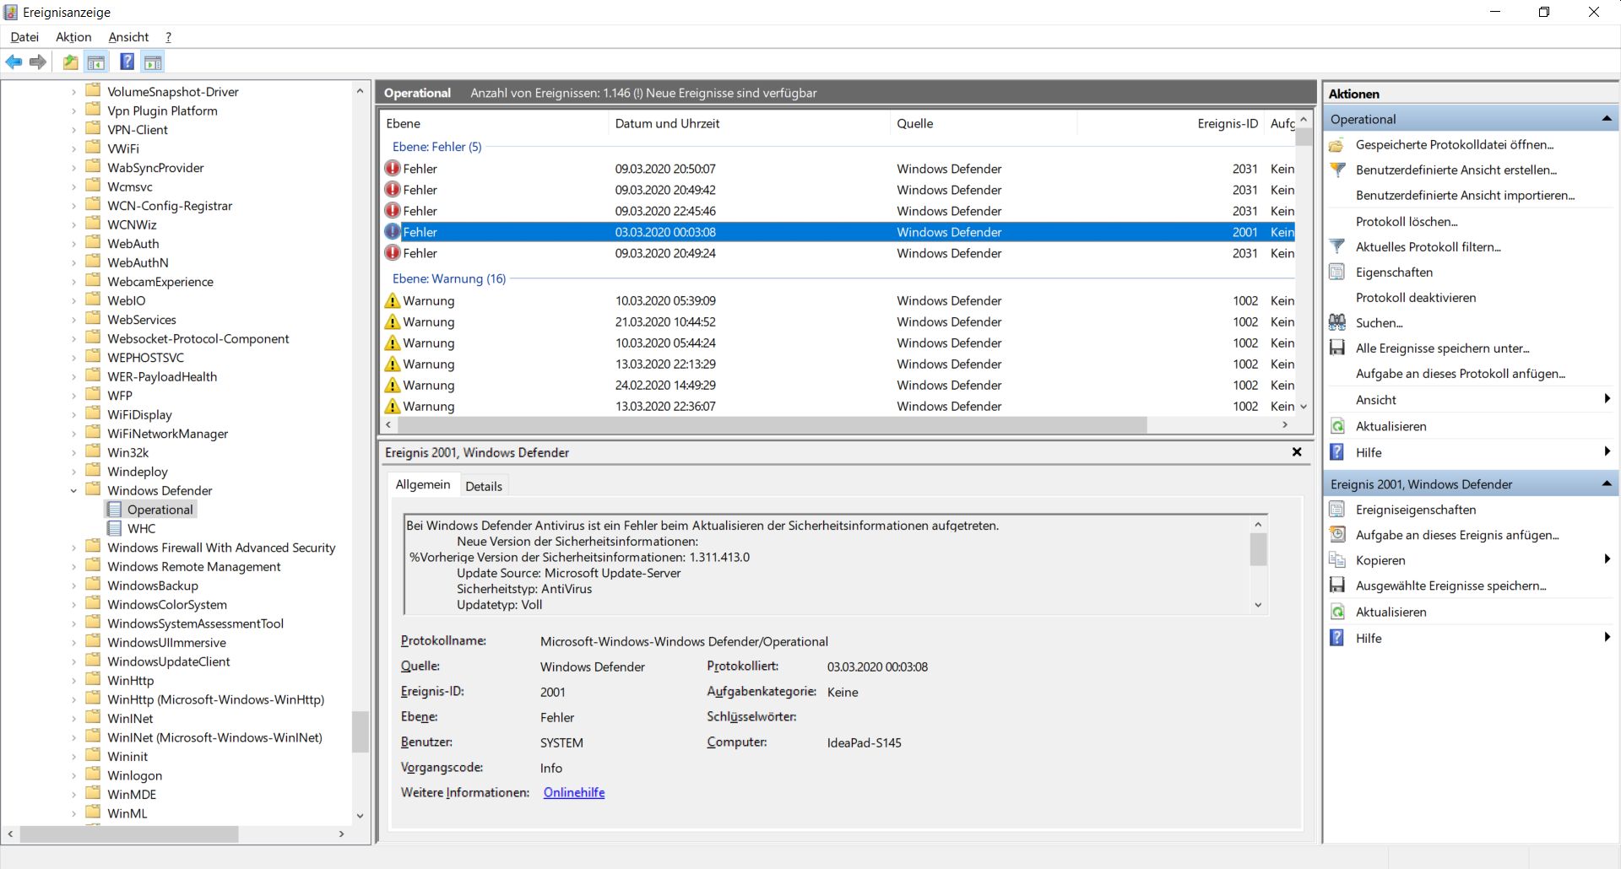Collapse the Windows Defender tree node
The width and height of the screenshot is (1621, 869).
coord(73,490)
